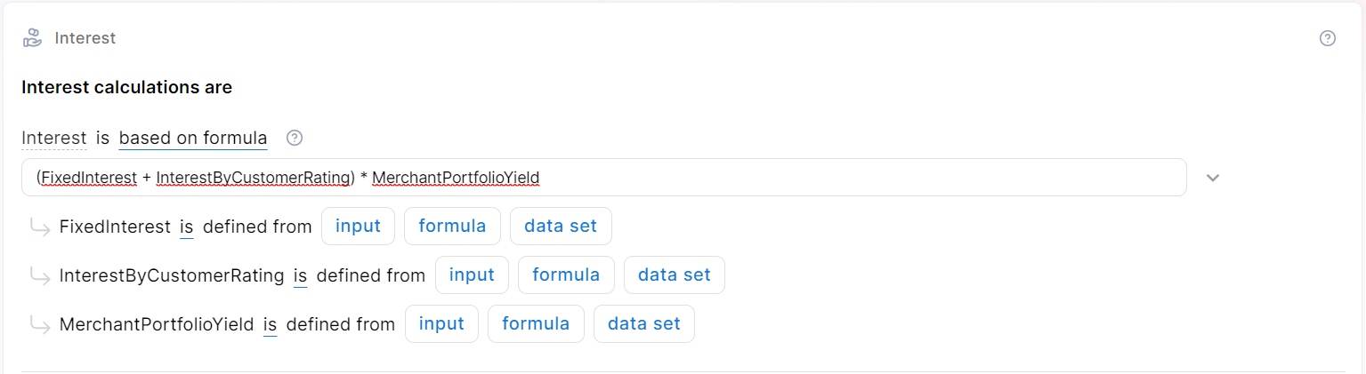Click the arrow icon beside InterestByCustomerRating
Screen dimensions: 1366x374
click(x=40, y=276)
